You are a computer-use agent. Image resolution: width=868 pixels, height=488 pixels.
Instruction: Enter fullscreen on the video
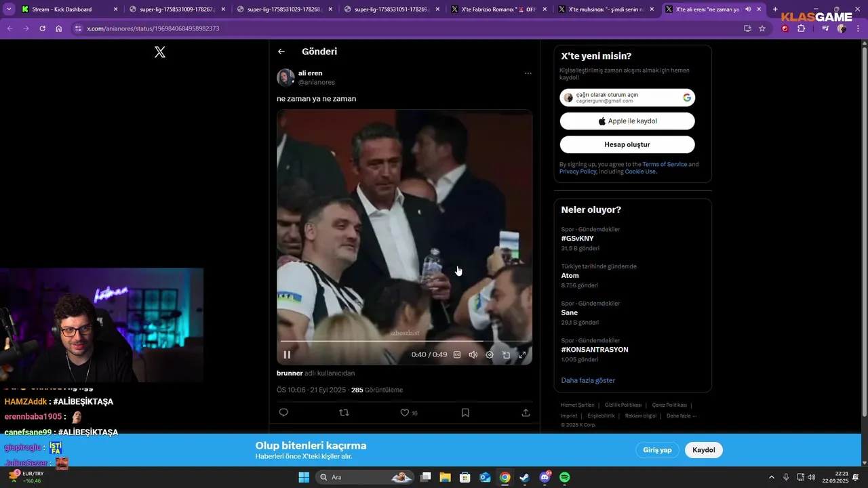click(x=522, y=354)
